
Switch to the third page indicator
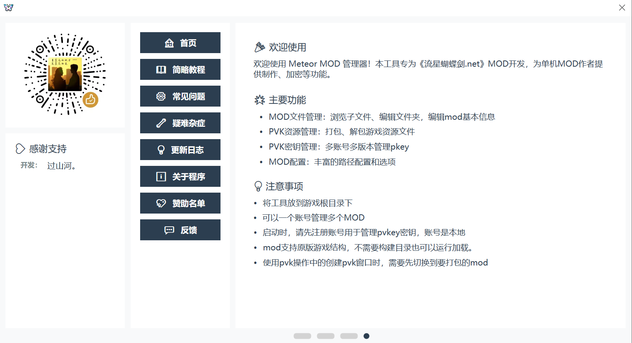coord(349,336)
